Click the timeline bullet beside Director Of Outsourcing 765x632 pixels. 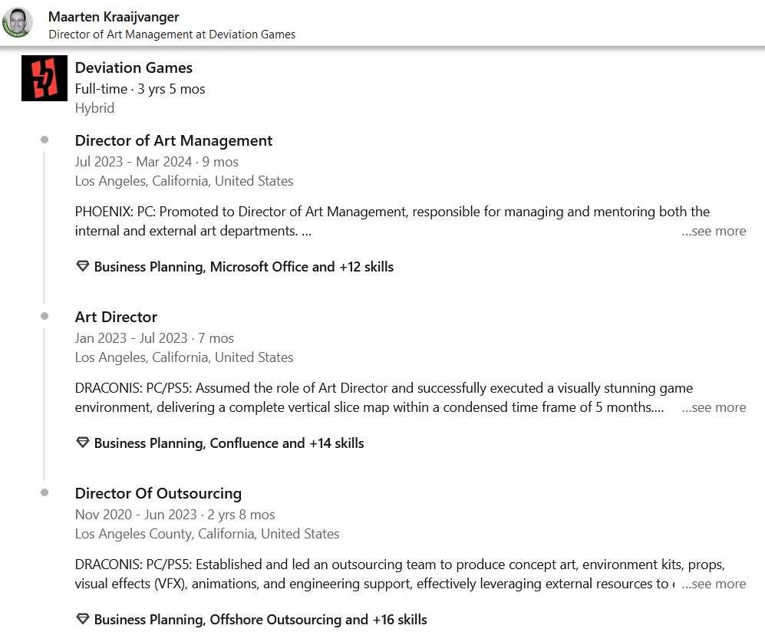click(45, 493)
